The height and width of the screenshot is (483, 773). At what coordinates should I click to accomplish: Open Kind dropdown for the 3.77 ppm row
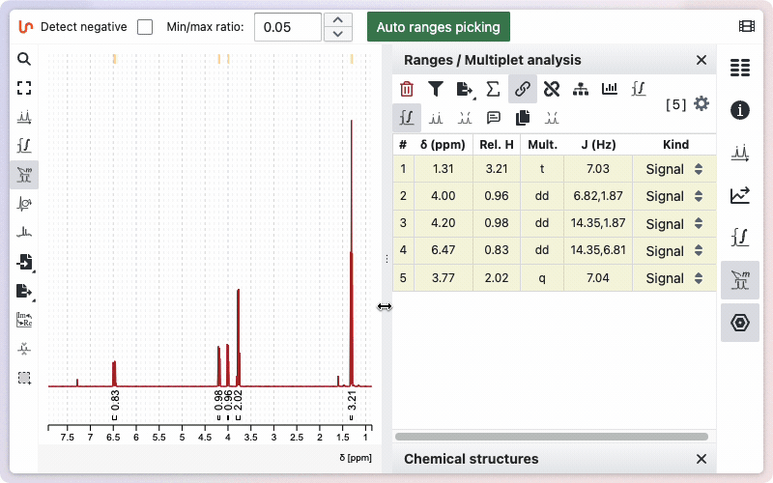[x=674, y=278]
